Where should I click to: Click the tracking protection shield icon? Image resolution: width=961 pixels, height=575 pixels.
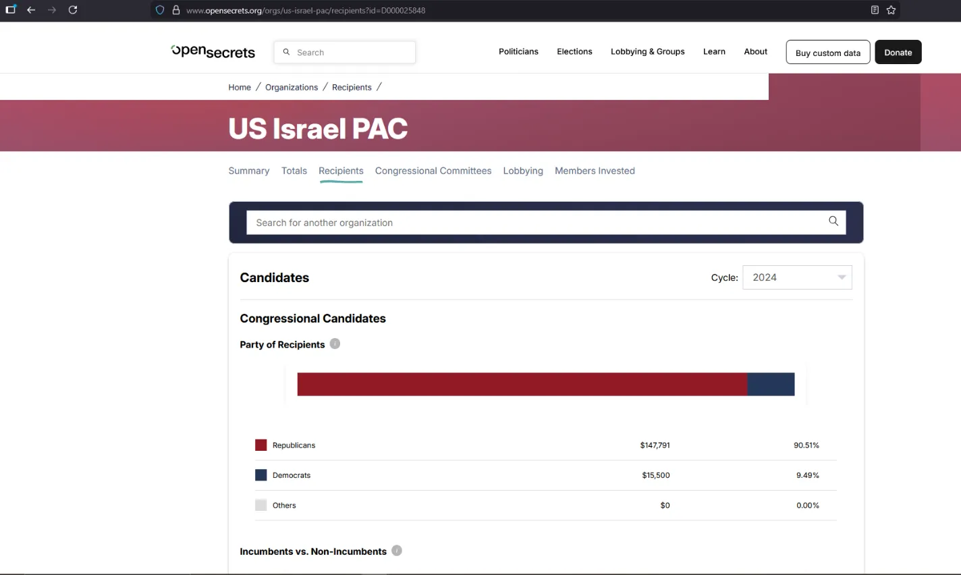coord(160,10)
